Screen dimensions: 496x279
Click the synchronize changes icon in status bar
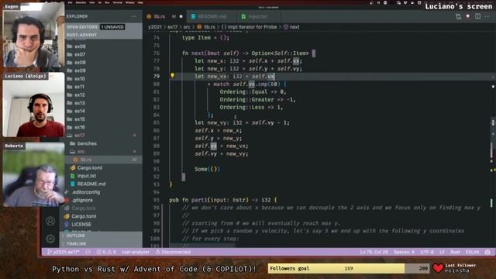[88, 252]
